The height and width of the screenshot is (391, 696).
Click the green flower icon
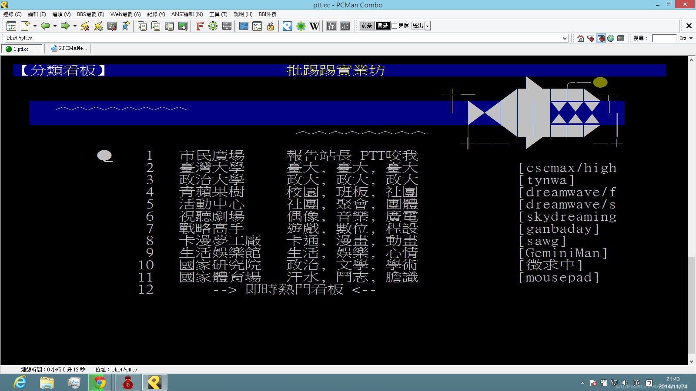click(301, 26)
